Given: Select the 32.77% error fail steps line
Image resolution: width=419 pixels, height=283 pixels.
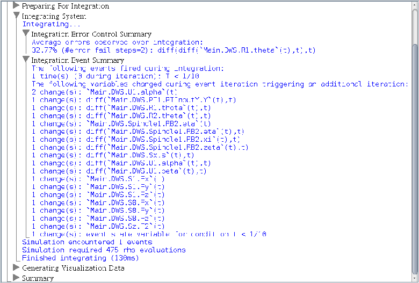Looking at the screenshot, I should point(173,50).
